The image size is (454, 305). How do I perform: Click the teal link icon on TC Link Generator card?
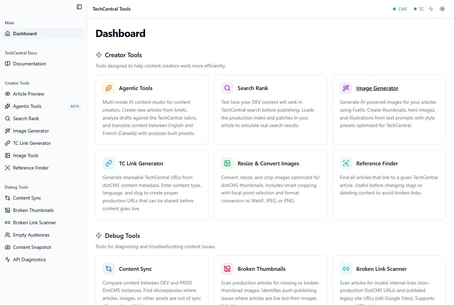click(x=109, y=163)
